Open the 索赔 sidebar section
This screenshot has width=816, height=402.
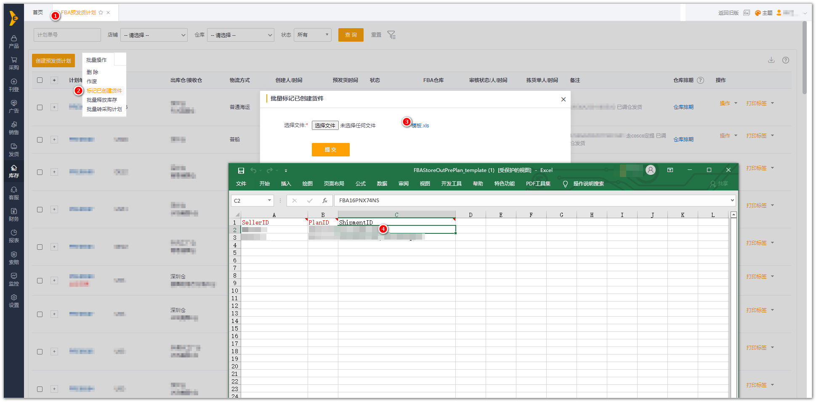pyautogui.click(x=14, y=258)
